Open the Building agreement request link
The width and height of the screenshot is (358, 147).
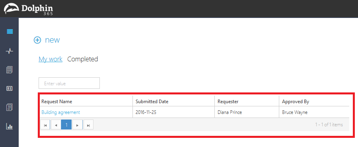coord(61,112)
